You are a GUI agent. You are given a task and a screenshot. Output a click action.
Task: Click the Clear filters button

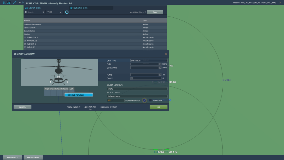[x=155, y=12]
